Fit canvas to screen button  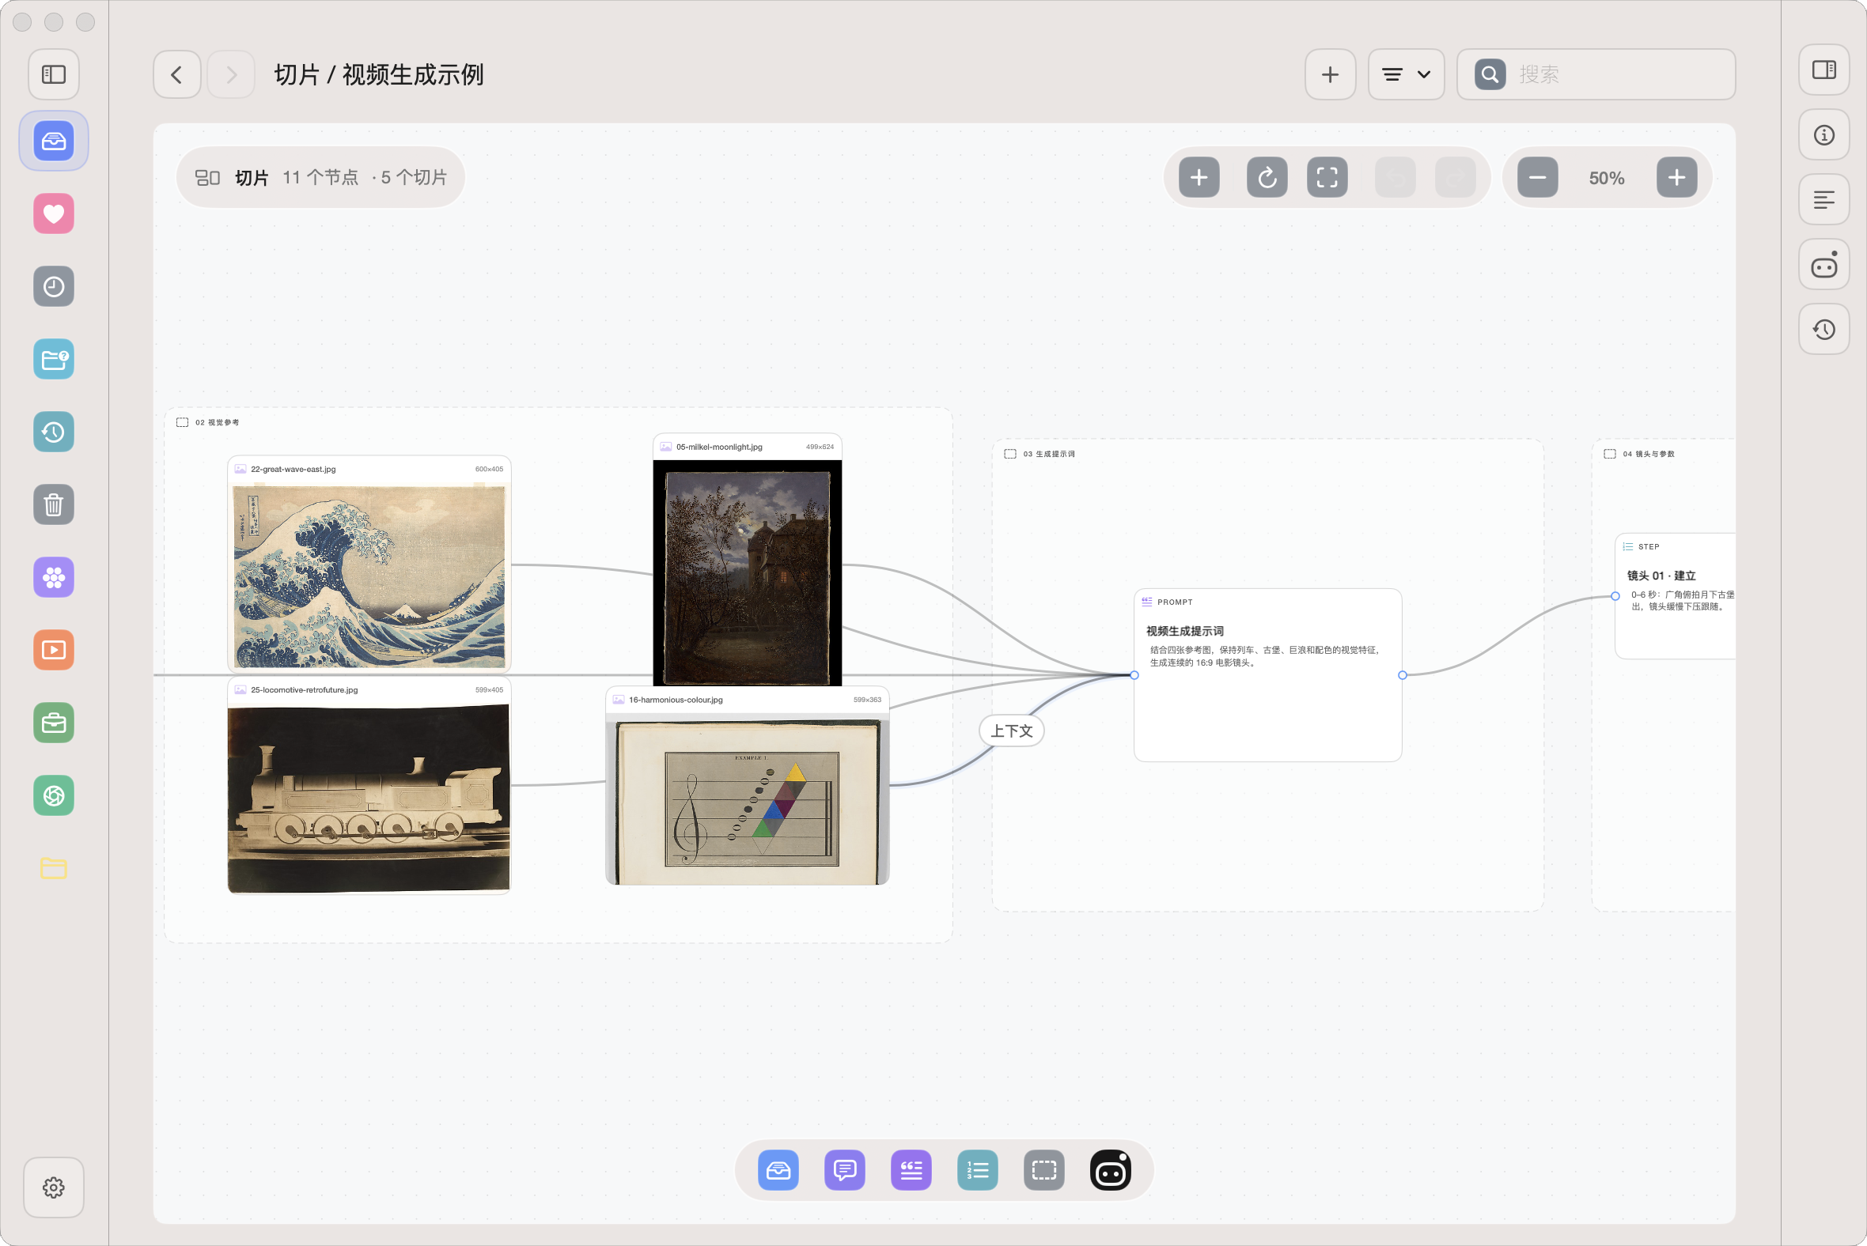click(1327, 177)
